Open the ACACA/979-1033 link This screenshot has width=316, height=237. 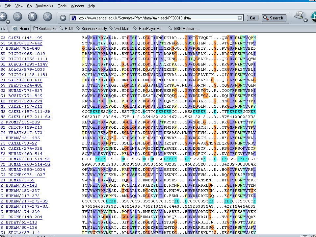pyautogui.click(x=23, y=69)
